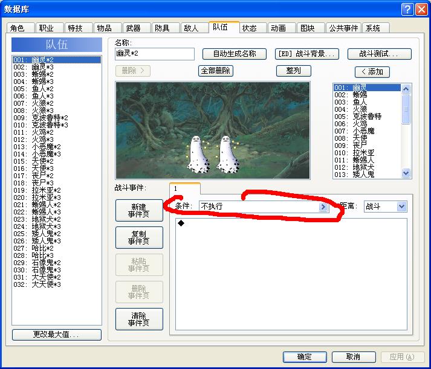The width and height of the screenshot is (431, 369).
Task: Click the 复制事件页 button
Action: tap(139, 237)
